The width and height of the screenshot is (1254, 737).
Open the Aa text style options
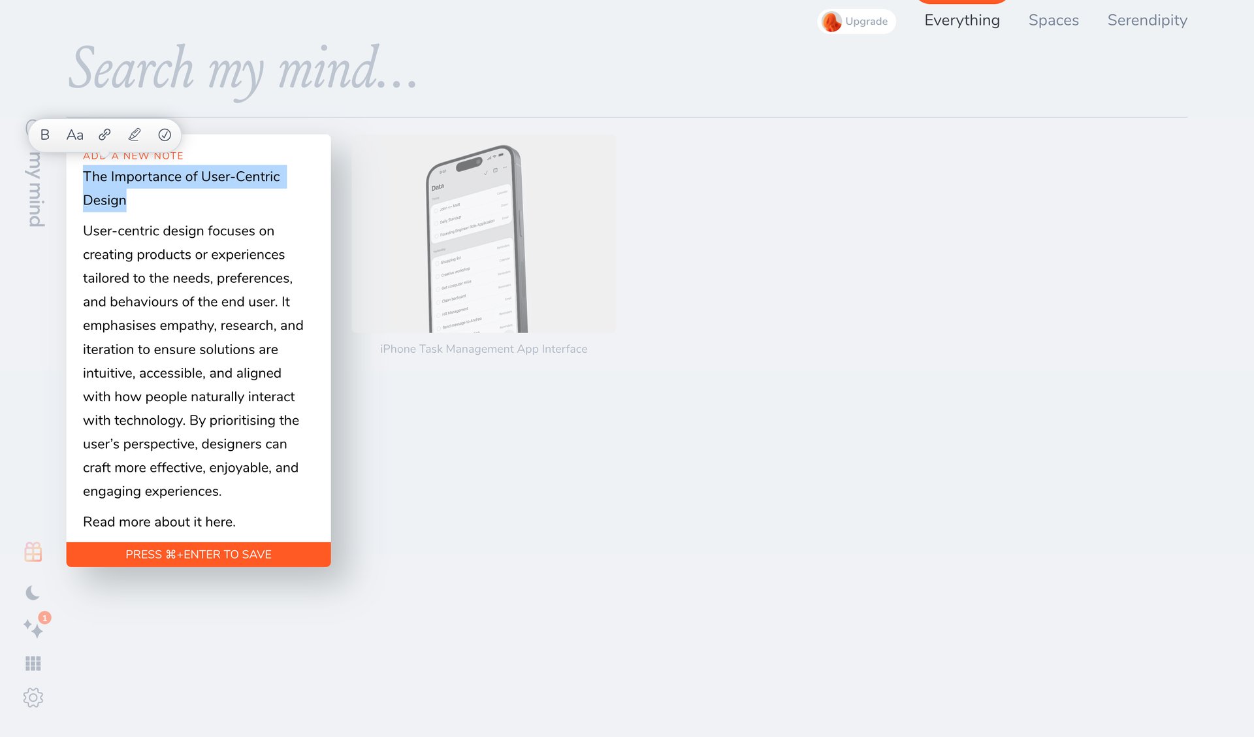(74, 135)
